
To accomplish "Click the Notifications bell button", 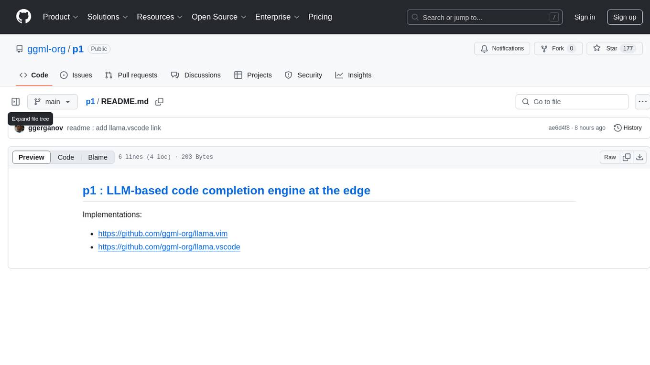I will tap(502, 49).
